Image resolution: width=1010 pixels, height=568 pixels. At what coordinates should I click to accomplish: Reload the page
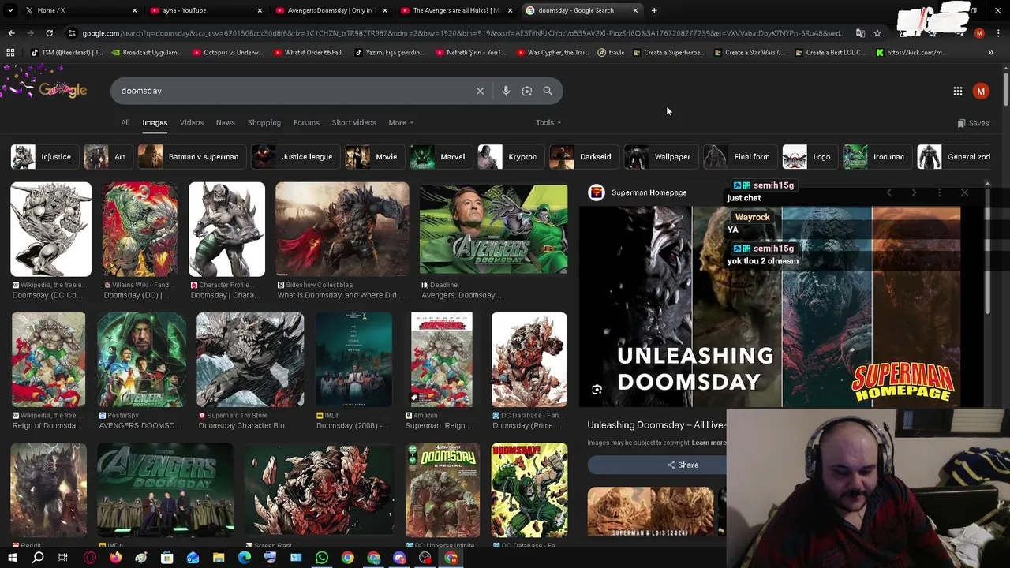coord(49,33)
